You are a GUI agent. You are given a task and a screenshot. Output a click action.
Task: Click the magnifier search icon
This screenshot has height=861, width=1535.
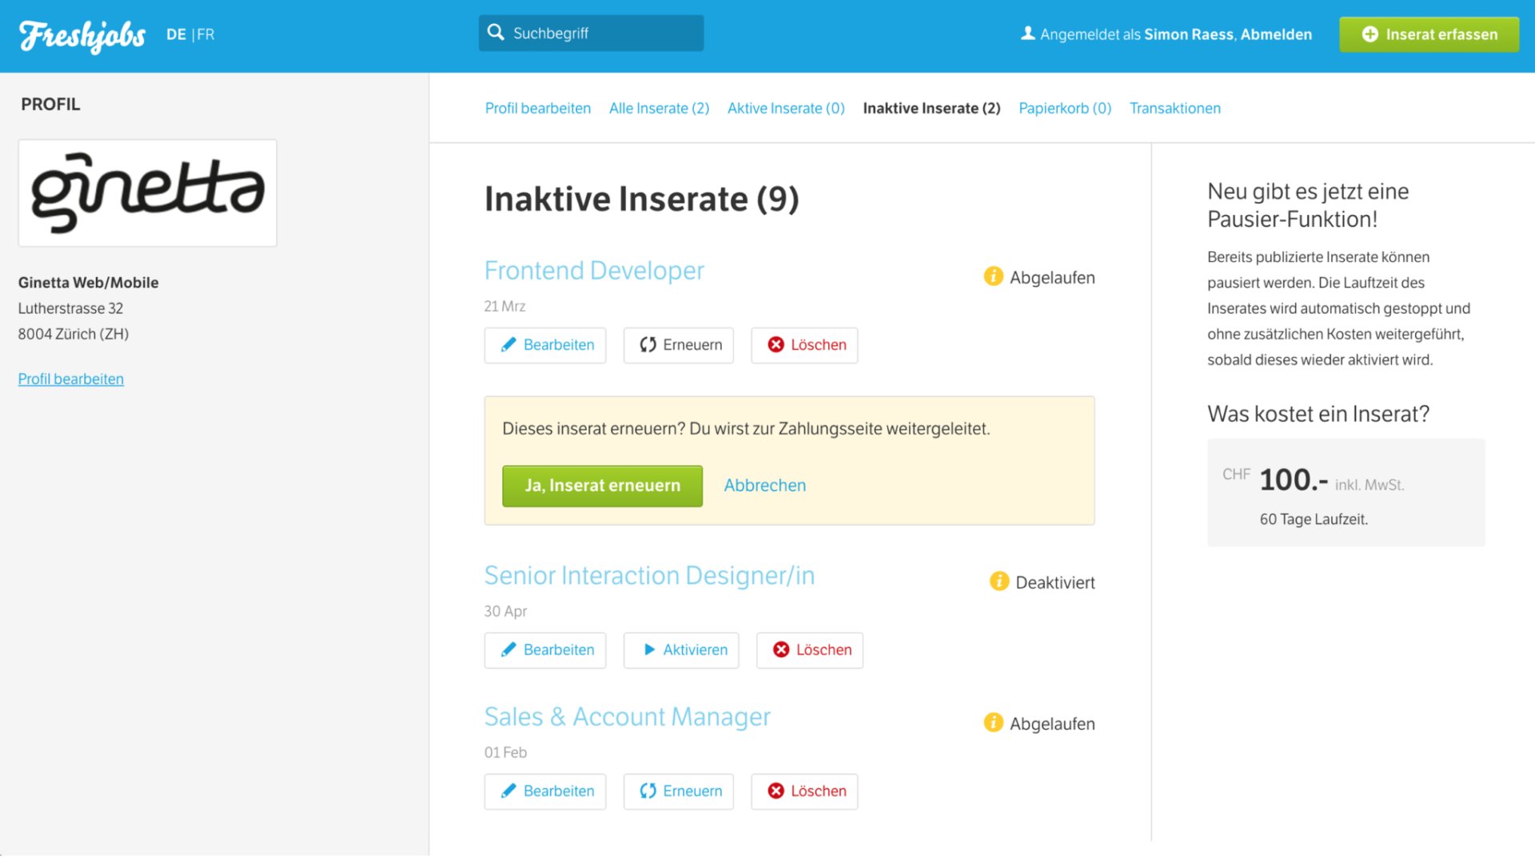496,33
